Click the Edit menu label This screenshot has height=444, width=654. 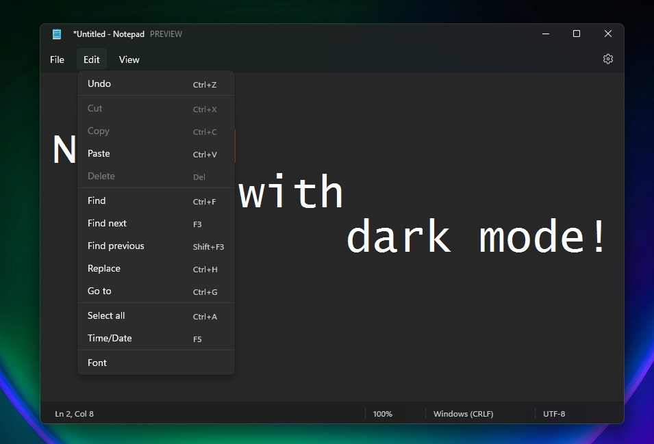(x=91, y=60)
